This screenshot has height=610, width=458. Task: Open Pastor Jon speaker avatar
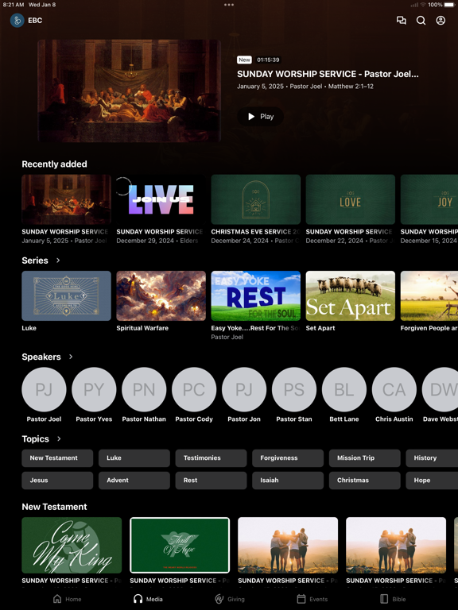pos(244,389)
